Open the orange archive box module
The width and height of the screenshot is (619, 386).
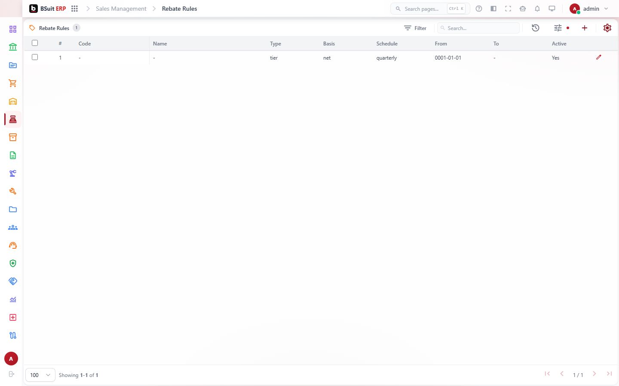[x=13, y=137]
